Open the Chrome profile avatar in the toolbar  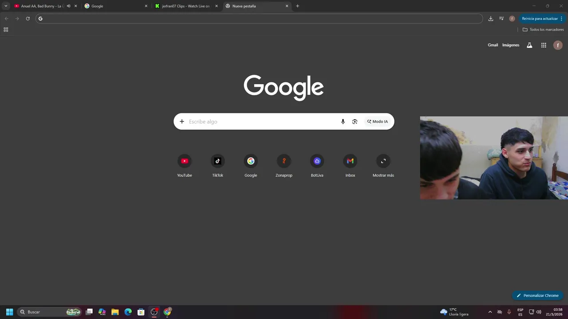pos(512,19)
